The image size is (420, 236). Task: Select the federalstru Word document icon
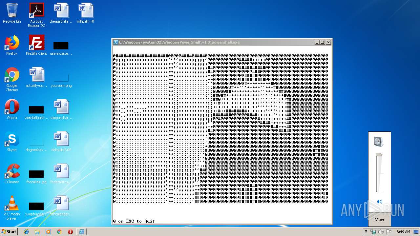[x=61, y=174]
